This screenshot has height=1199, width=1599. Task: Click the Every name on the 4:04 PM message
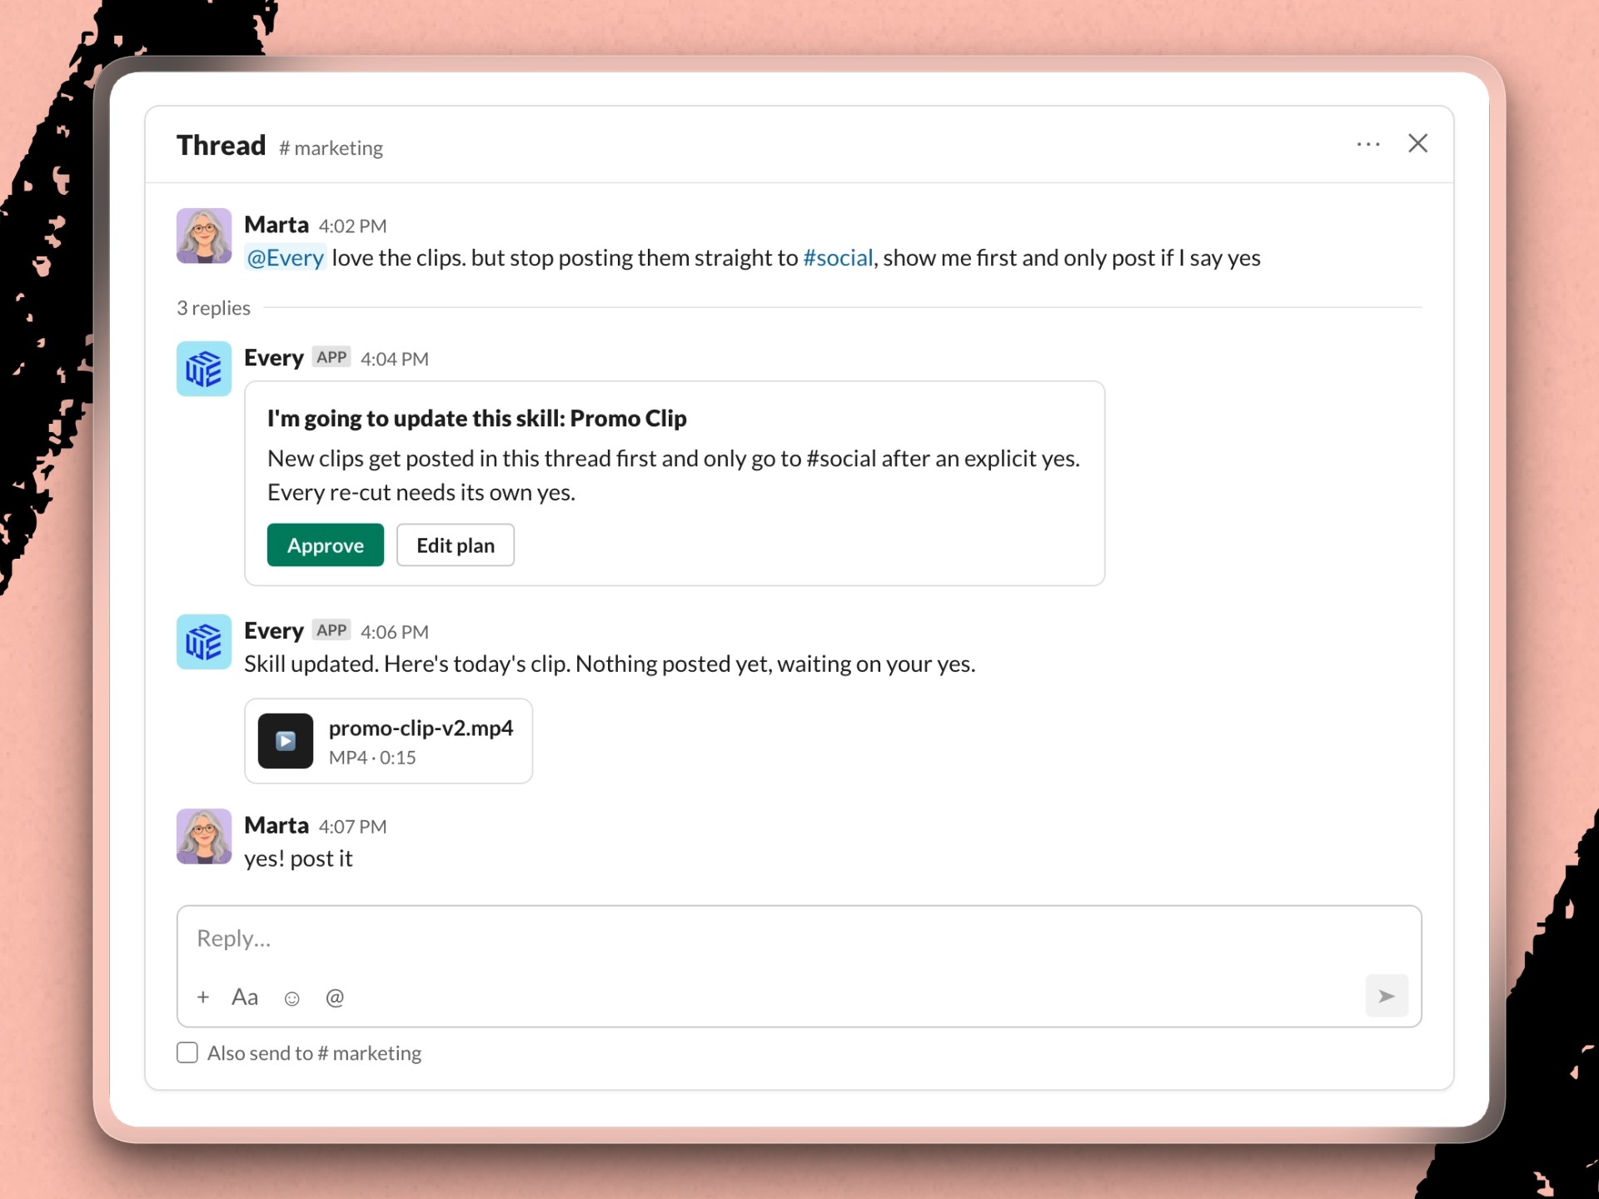274,358
